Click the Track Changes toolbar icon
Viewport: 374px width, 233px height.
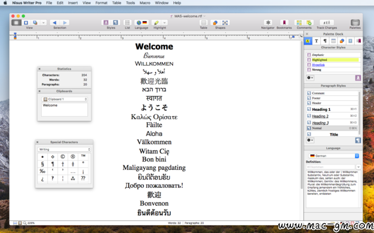click(x=327, y=23)
